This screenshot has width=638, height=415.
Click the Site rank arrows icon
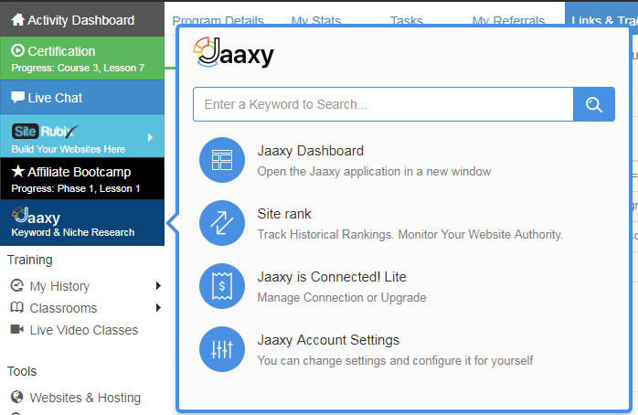(222, 223)
